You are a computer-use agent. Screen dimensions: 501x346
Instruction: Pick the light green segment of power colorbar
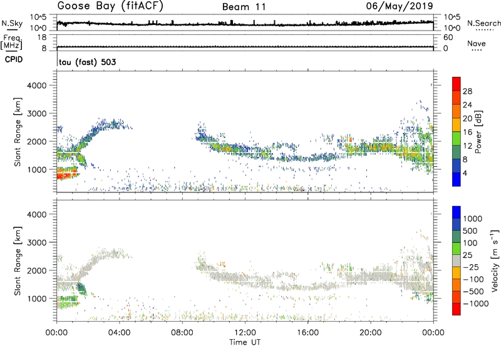[457, 138]
